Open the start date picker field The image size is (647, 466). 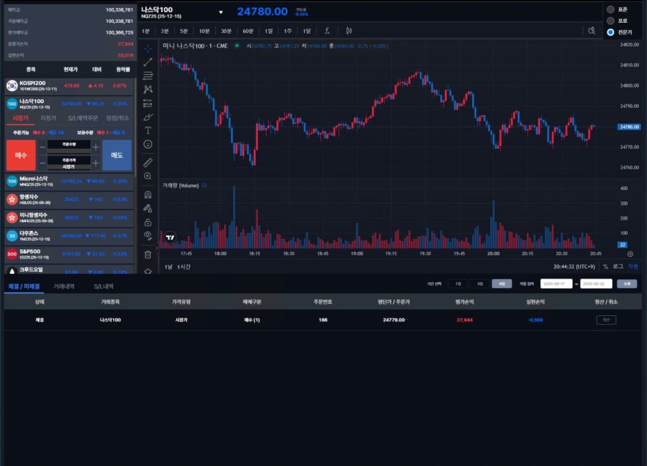[x=556, y=283]
